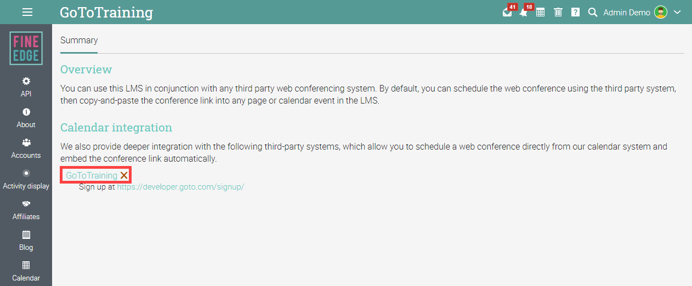The width and height of the screenshot is (692, 286).
Task: Open Blog in the sidebar
Action: (x=26, y=241)
